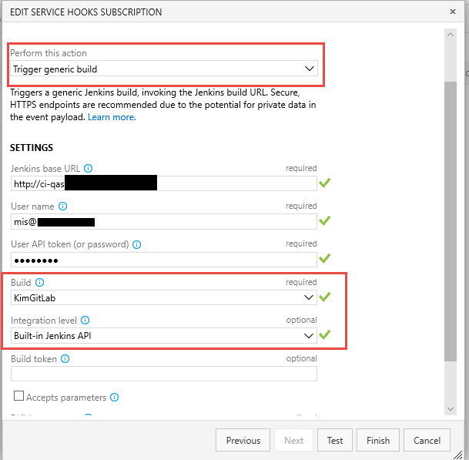Click info icon beside User name label
Viewport: 469px width, 460px height.
pos(62,206)
